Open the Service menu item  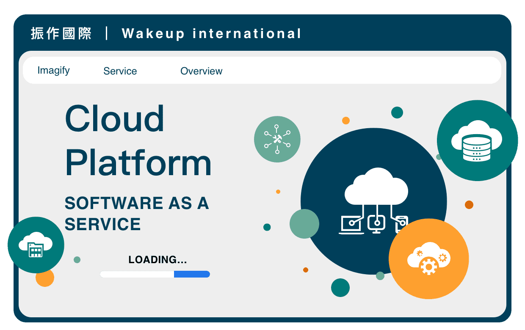pyautogui.click(x=120, y=71)
